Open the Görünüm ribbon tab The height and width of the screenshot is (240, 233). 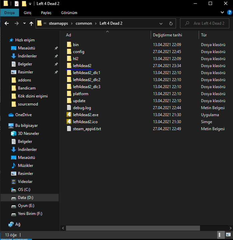[x=69, y=13]
